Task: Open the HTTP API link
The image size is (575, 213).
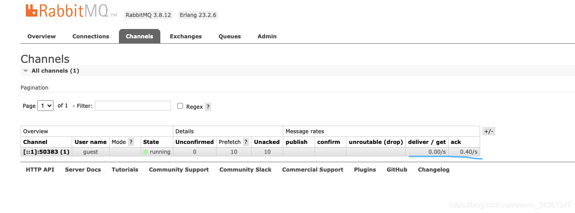Action: coord(40,170)
